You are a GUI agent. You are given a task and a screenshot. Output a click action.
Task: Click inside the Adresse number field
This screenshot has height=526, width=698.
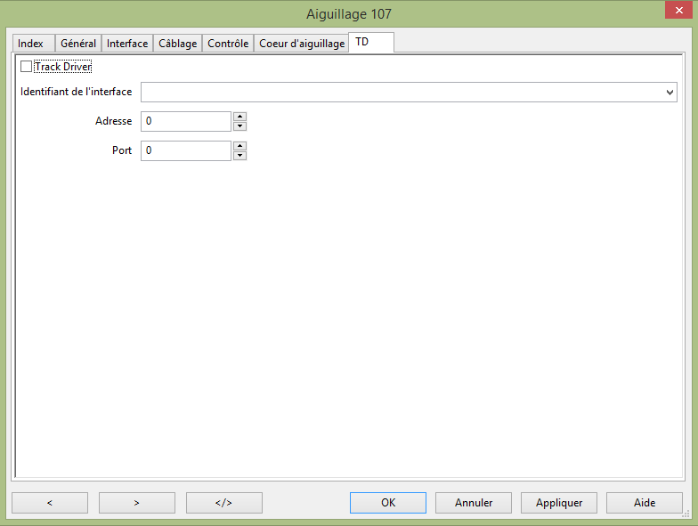pyautogui.click(x=185, y=121)
